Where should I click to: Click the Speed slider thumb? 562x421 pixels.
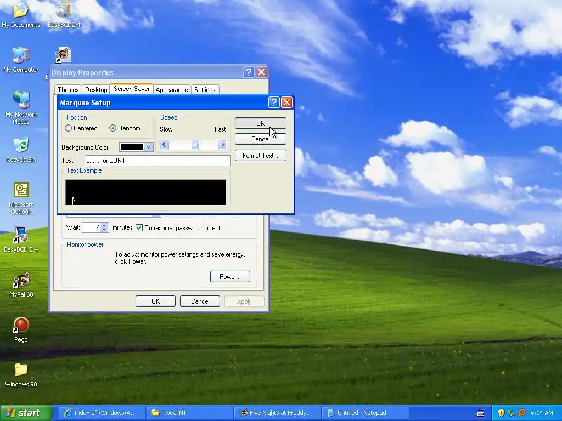(195, 145)
